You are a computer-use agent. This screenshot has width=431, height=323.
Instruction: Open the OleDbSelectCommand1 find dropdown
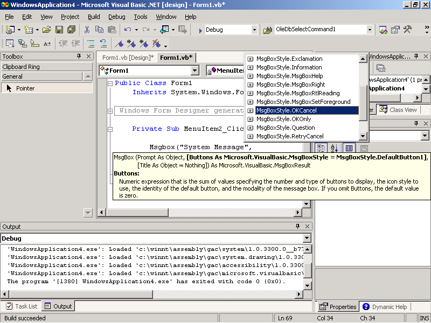[x=370, y=30]
